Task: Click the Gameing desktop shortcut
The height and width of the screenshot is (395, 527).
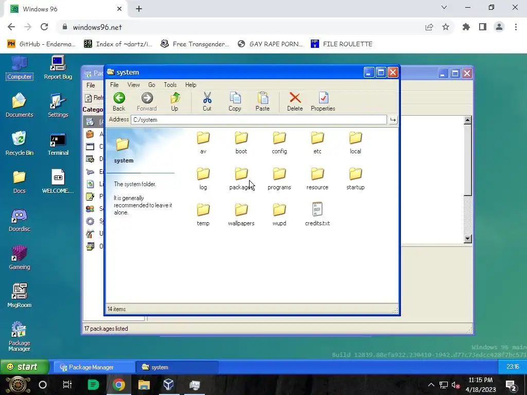Action: [20, 258]
